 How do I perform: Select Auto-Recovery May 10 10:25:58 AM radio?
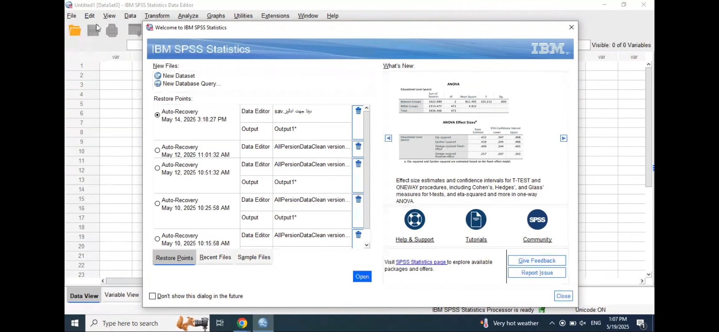click(157, 204)
